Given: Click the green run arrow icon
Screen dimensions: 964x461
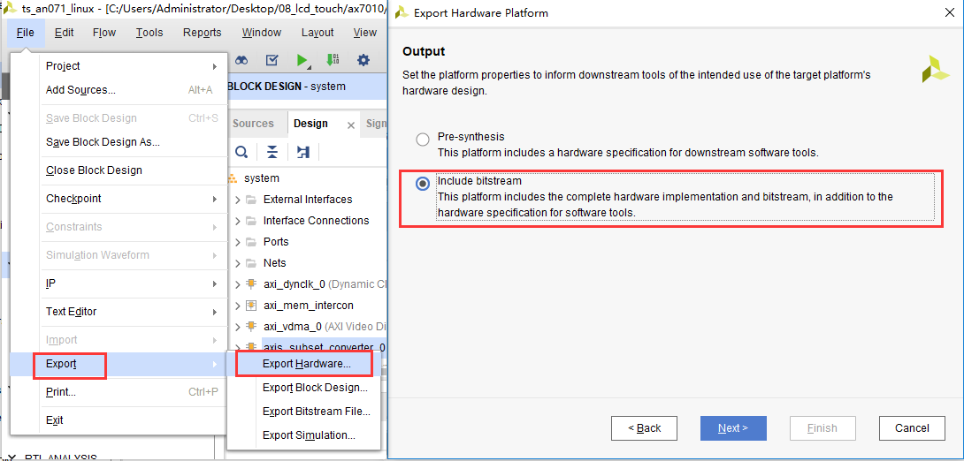Looking at the screenshot, I should [302, 59].
